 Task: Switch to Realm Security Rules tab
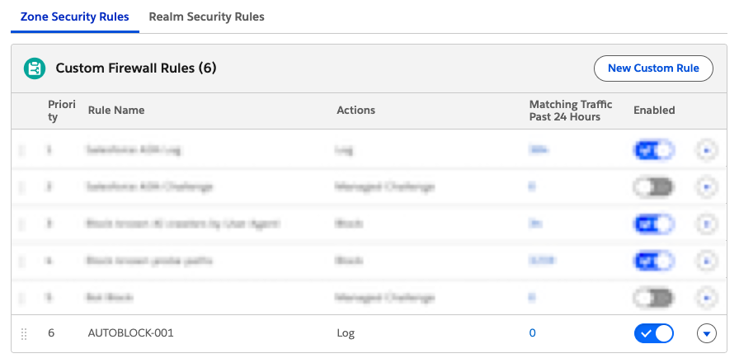(x=206, y=17)
